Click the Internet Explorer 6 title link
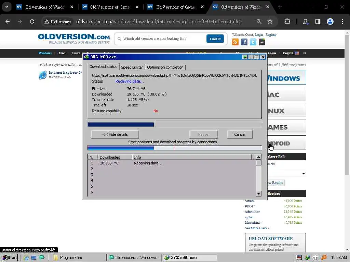This screenshot has width=350, height=262. (x=65, y=72)
